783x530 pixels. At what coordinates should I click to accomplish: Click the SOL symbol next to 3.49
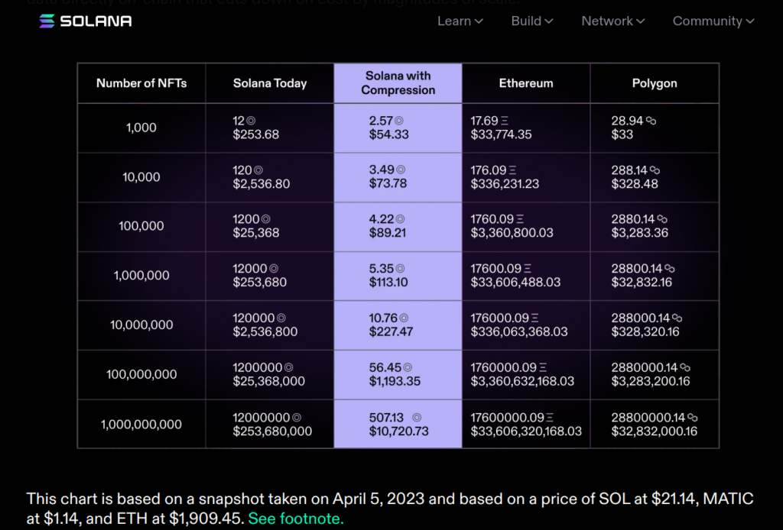click(x=401, y=170)
